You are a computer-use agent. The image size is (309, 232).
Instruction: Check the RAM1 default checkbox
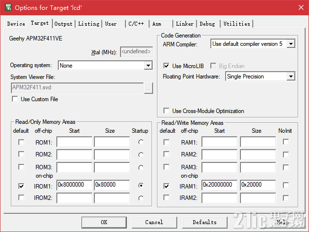pos(166,142)
